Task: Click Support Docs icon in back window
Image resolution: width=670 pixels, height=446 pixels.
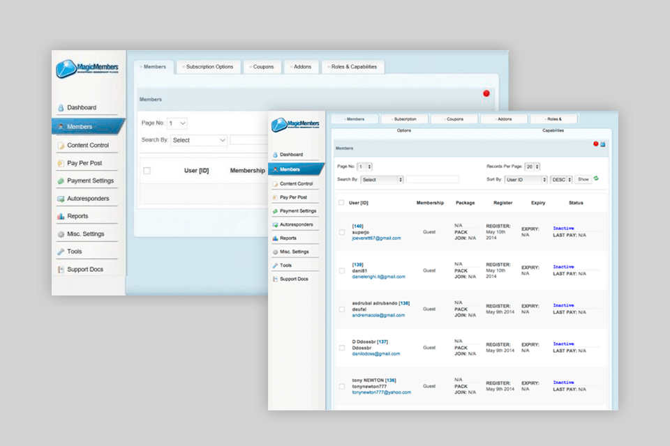Action: tap(61, 270)
